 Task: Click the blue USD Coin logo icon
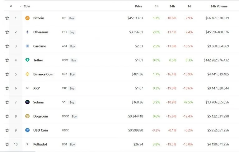tap(27, 130)
